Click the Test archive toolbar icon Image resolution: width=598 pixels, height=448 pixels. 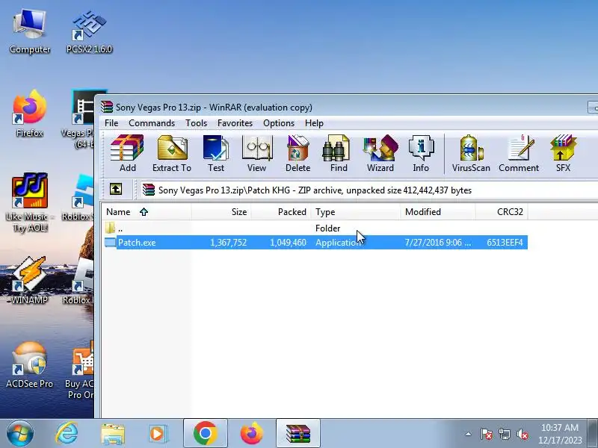pos(216,154)
